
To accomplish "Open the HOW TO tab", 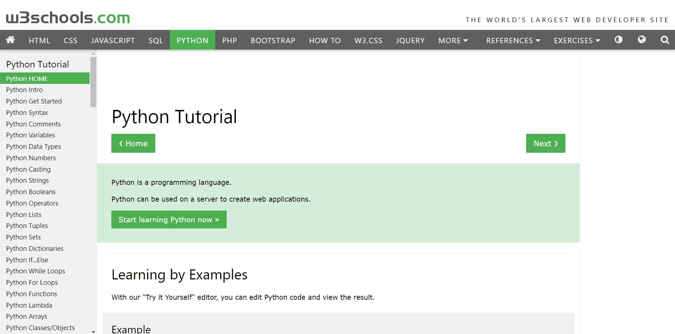I will coord(325,40).
